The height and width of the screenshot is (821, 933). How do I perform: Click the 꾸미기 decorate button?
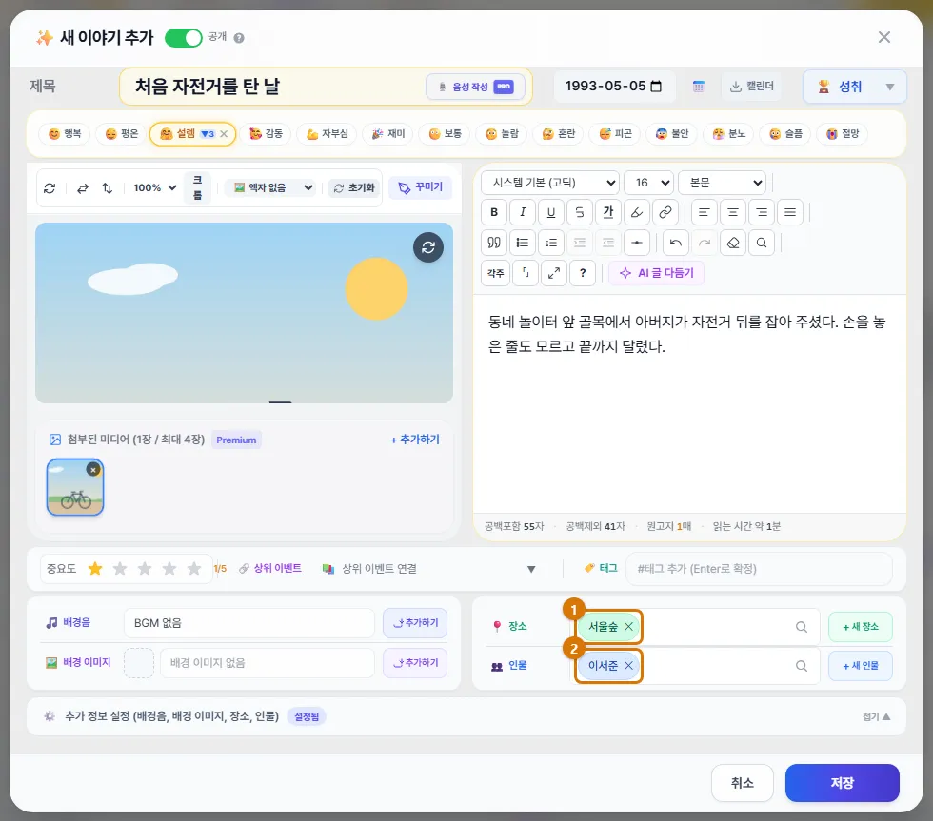(x=420, y=187)
